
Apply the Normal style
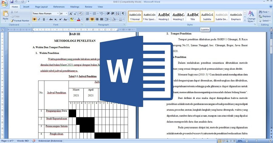(135, 16)
